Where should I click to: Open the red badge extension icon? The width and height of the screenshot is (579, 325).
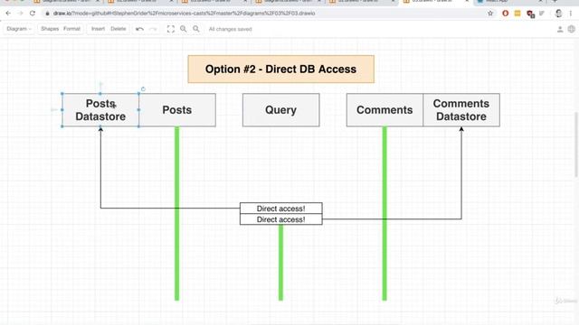pyautogui.click(x=531, y=14)
